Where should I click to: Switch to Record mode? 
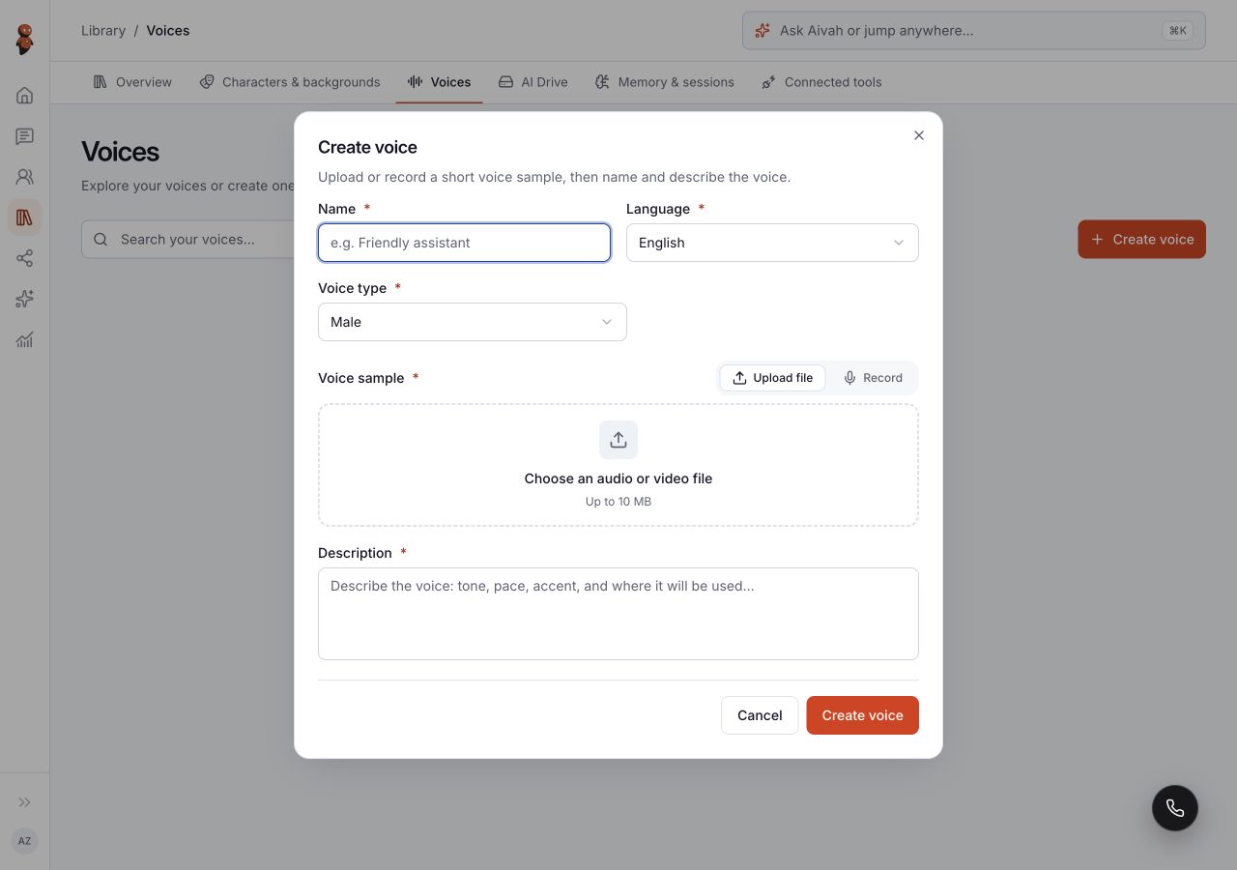[873, 378]
